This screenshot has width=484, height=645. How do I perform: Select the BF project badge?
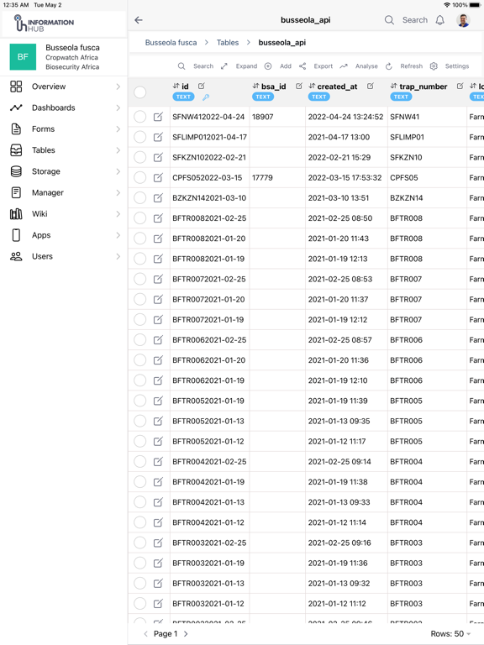pyautogui.click(x=23, y=57)
